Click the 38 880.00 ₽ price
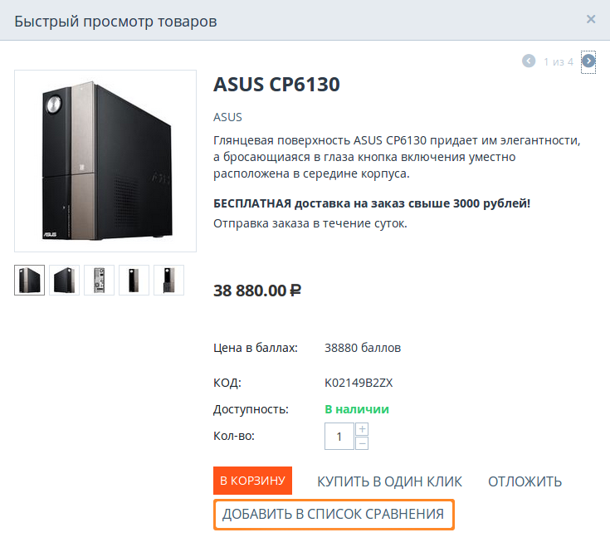This screenshot has width=610, height=552. (x=257, y=291)
